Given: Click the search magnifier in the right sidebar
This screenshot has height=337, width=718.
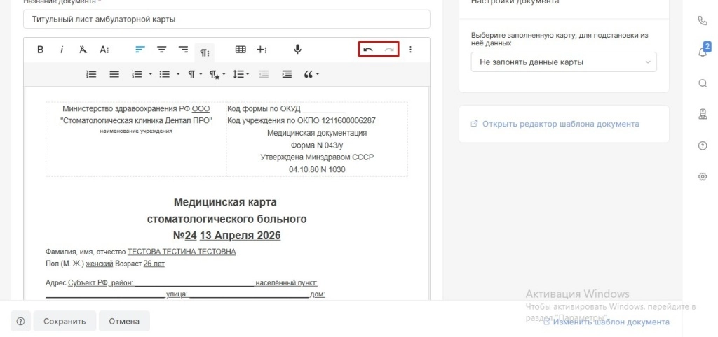Looking at the screenshot, I should [x=703, y=83].
